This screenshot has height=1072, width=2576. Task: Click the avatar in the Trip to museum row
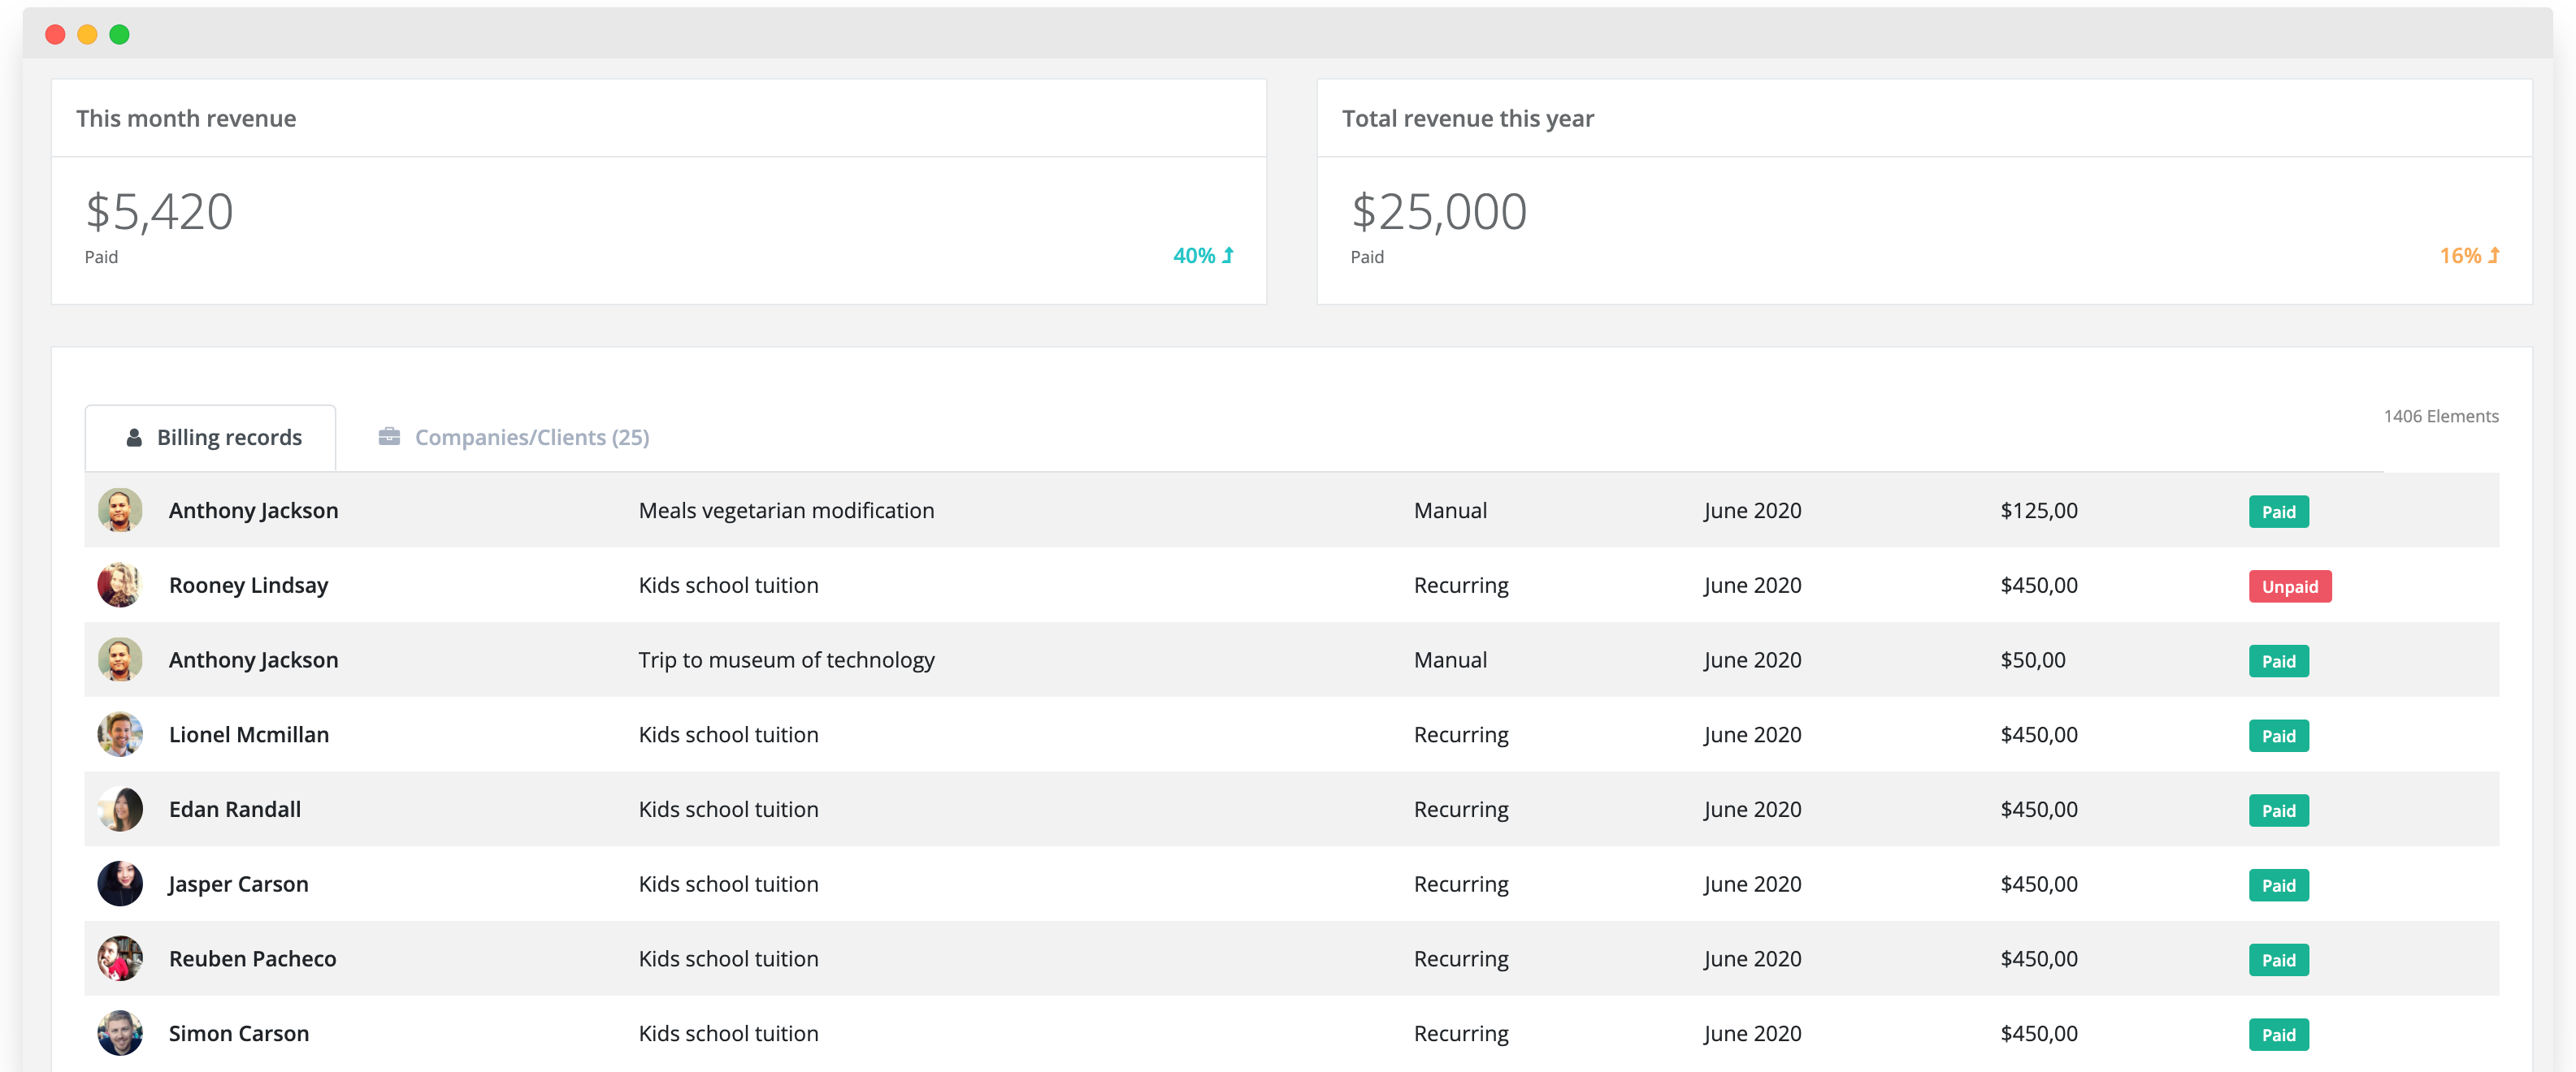120,660
